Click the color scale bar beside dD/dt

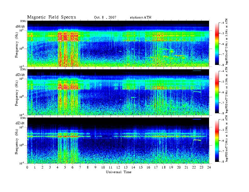pos(217,92)
